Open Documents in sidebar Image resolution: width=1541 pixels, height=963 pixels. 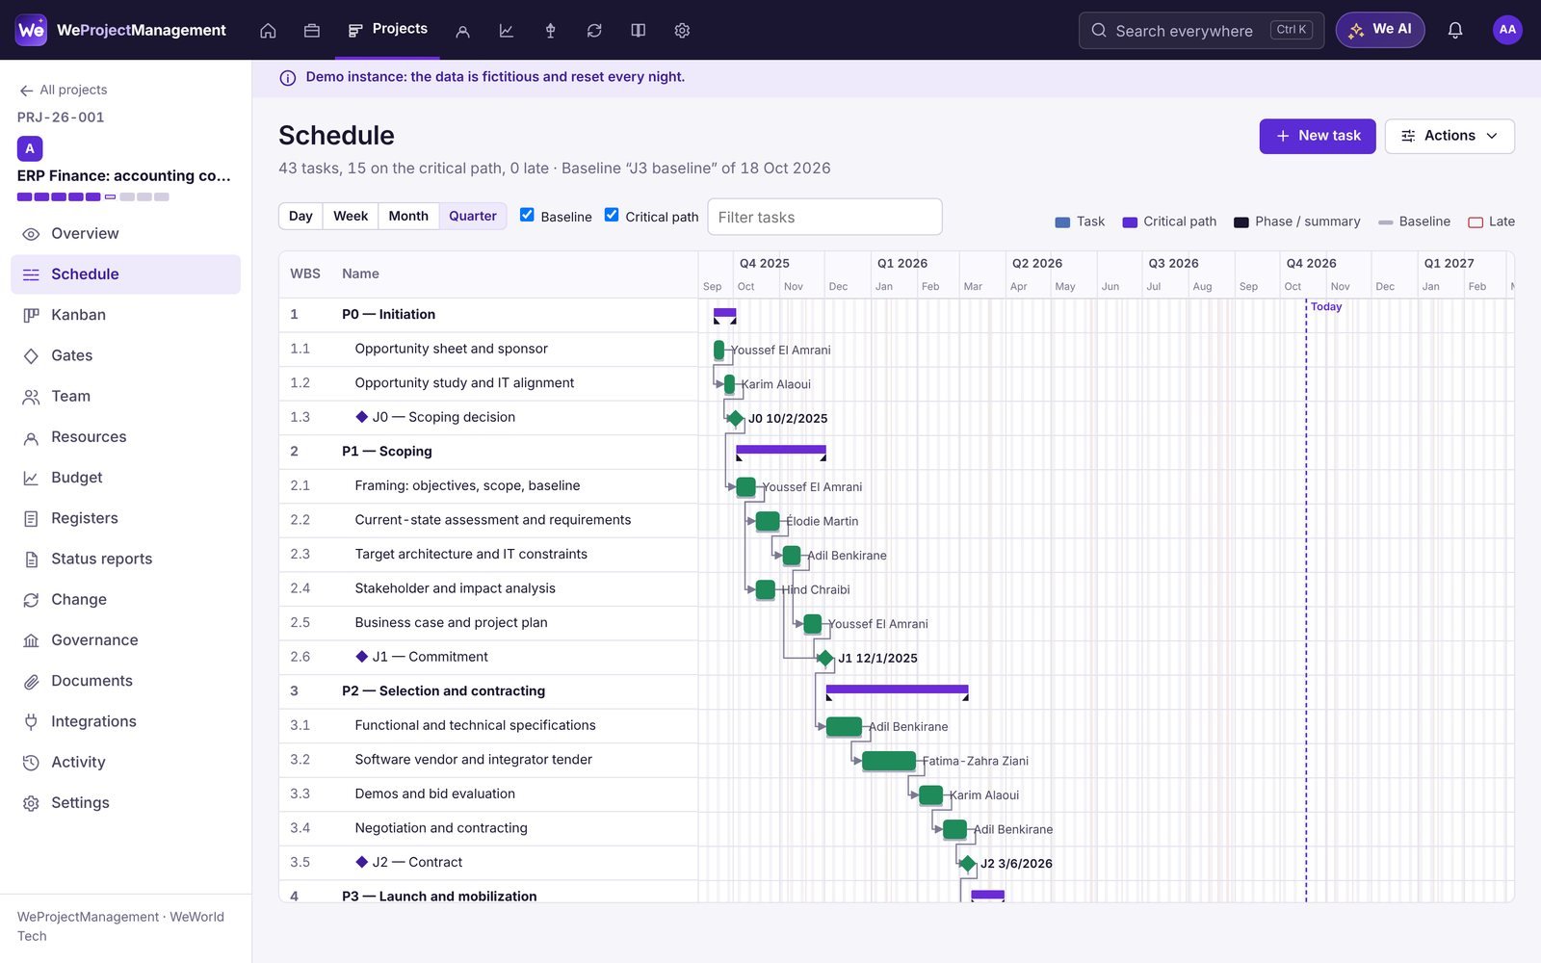coord(125,681)
